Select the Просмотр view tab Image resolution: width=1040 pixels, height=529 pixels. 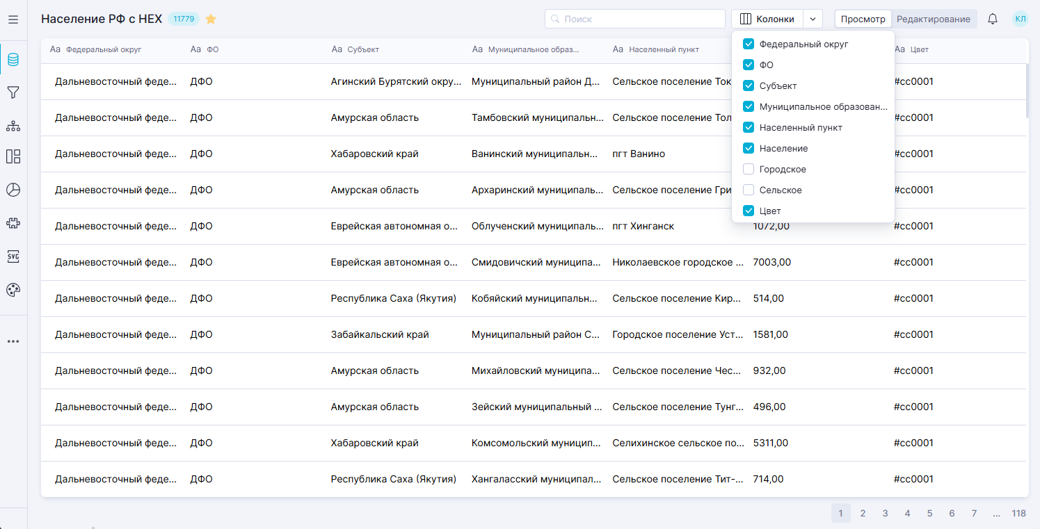point(863,19)
